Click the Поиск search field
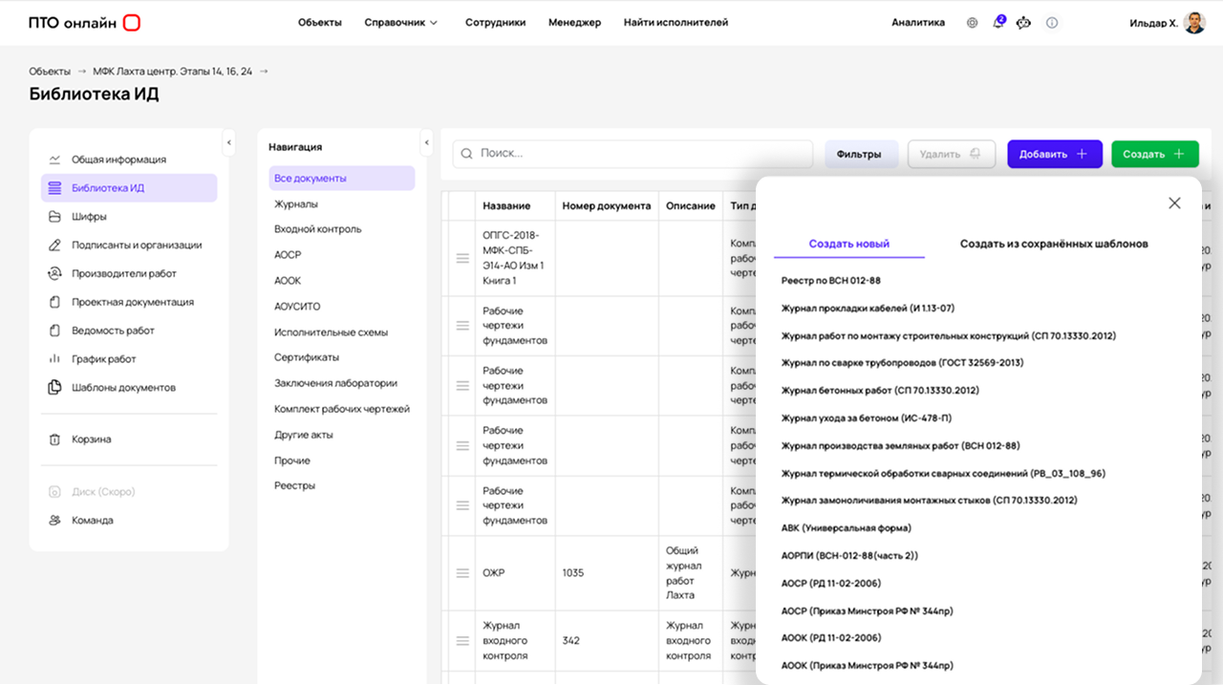The height and width of the screenshot is (685, 1223). click(640, 154)
